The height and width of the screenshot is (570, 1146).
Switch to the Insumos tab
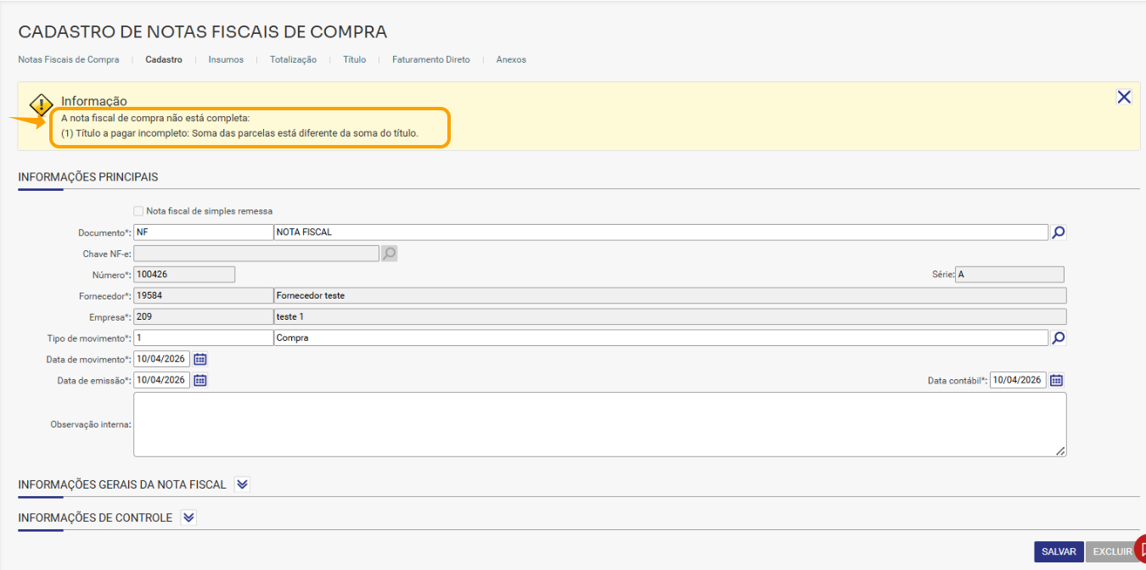coord(226,59)
